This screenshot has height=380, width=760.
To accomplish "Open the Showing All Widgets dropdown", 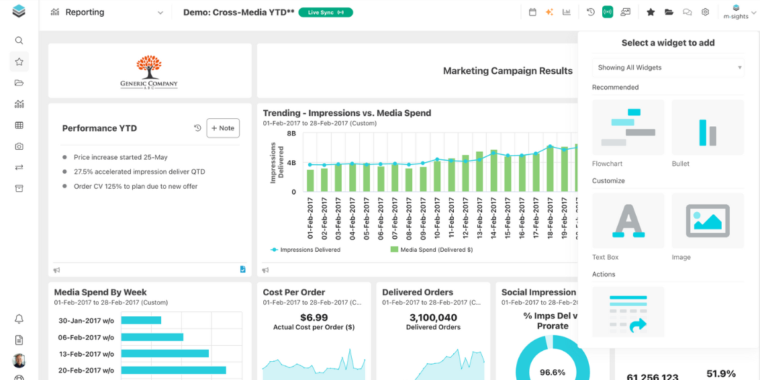I will coord(668,67).
